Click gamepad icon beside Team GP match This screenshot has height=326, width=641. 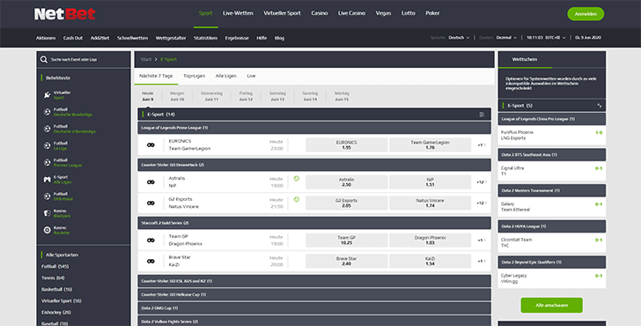tap(151, 241)
